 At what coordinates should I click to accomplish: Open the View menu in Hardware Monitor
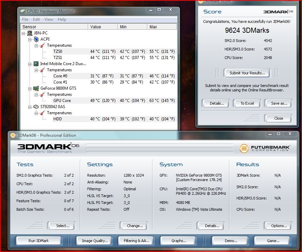pyautogui.click(x=49, y=19)
